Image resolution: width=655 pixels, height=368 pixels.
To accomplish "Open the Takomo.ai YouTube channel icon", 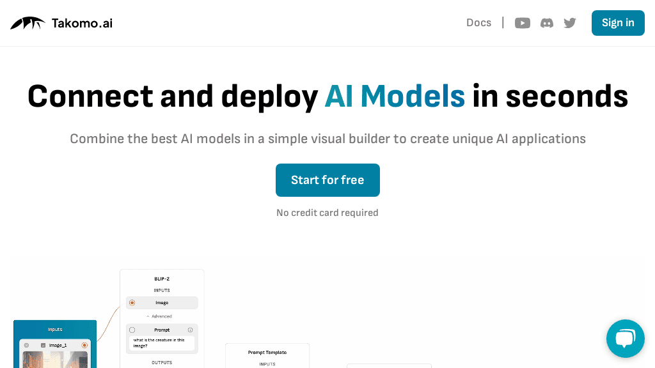I will pyautogui.click(x=522, y=22).
